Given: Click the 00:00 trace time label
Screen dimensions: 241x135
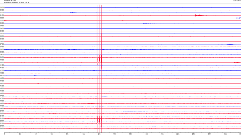Looking at the screenshot, I should pos(2,7).
